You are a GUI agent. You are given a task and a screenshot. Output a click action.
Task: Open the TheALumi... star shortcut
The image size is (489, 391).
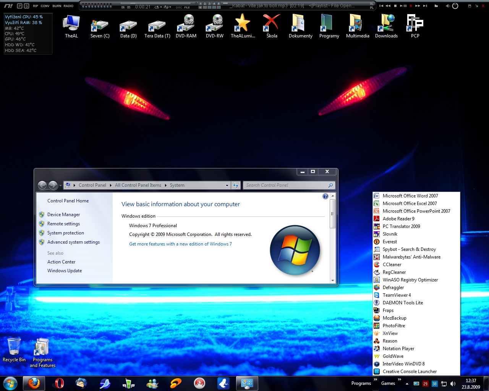[x=243, y=26]
